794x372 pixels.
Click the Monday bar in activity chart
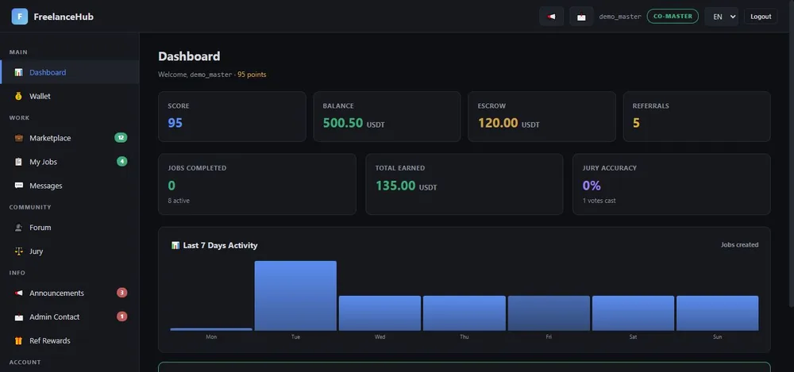point(211,329)
